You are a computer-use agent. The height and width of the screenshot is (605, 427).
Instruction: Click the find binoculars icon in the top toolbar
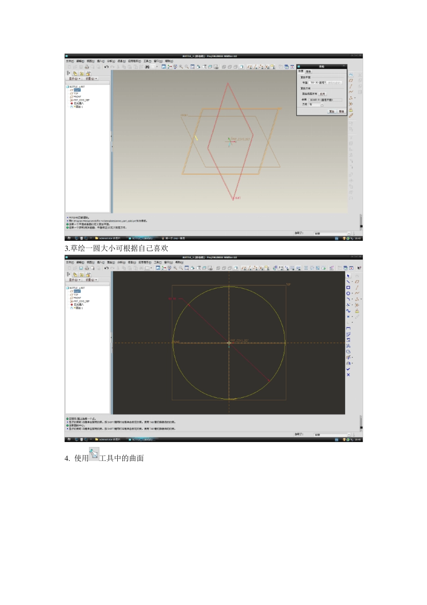(x=147, y=67)
